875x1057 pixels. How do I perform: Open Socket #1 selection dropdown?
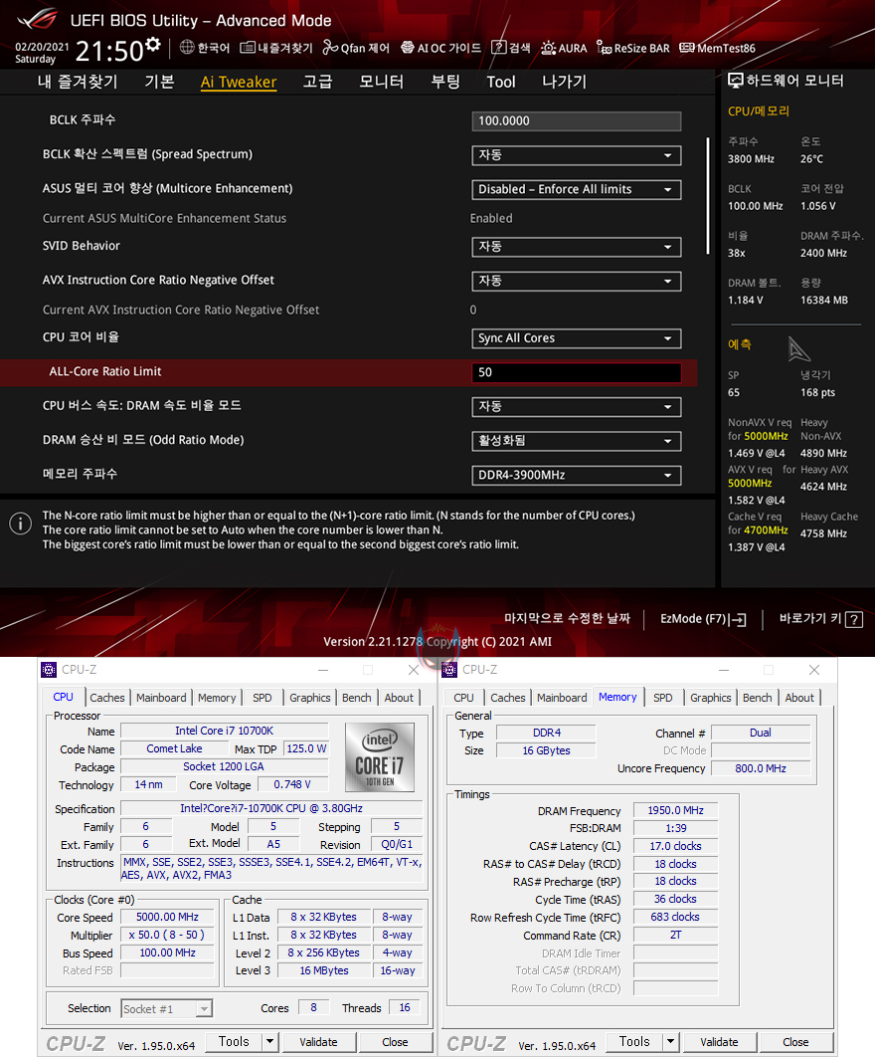166,1008
